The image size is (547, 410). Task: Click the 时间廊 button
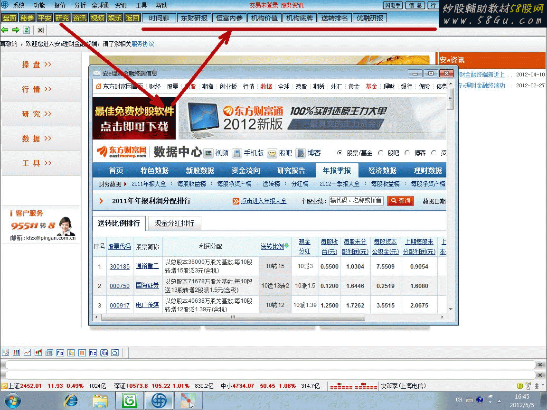[x=159, y=18]
